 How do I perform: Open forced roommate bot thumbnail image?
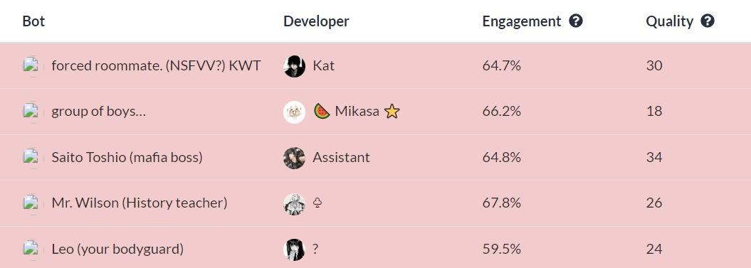tap(31, 66)
